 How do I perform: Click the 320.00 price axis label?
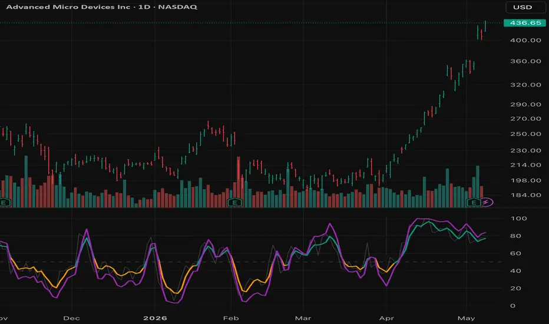(525, 85)
